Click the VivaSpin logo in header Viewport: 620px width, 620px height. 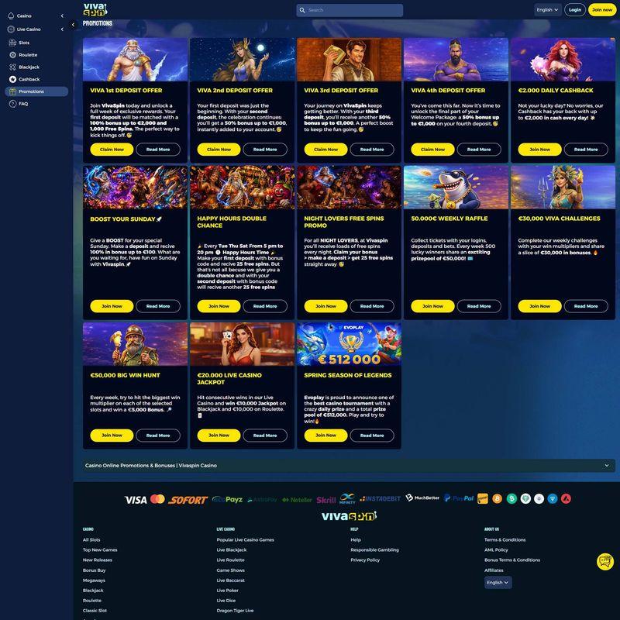click(95, 9)
